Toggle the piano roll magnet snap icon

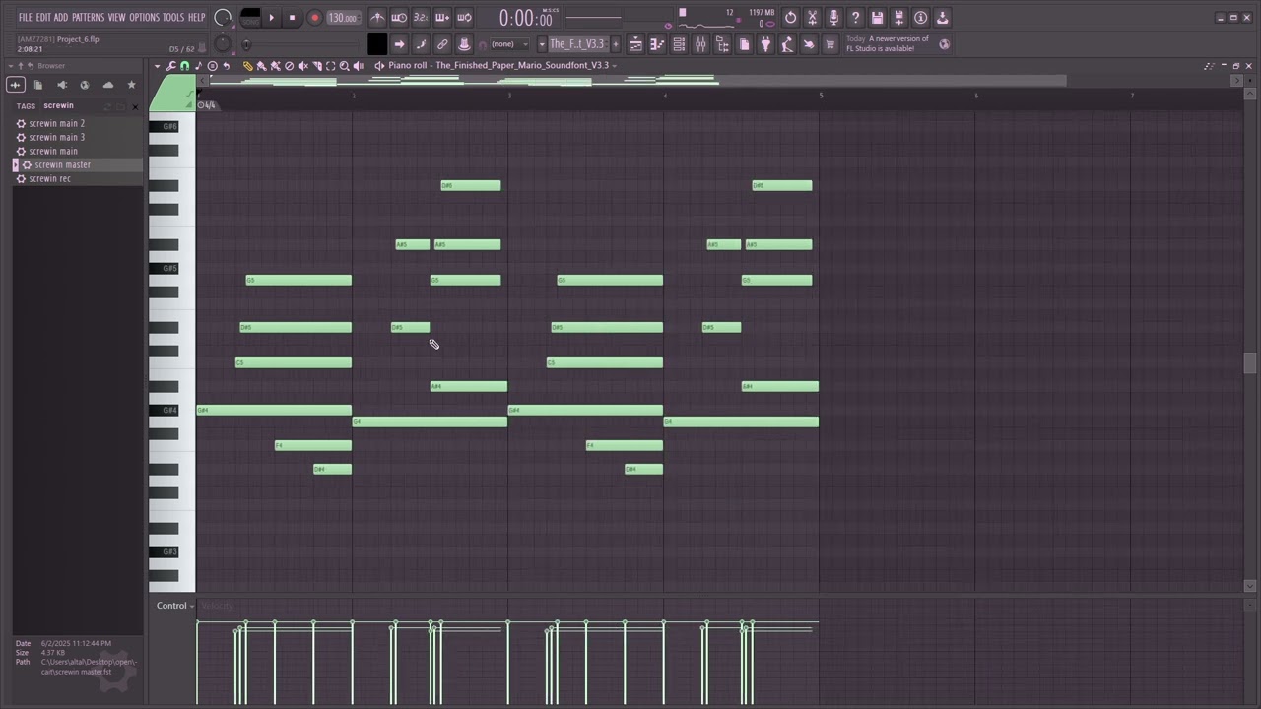pyautogui.click(x=184, y=66)
